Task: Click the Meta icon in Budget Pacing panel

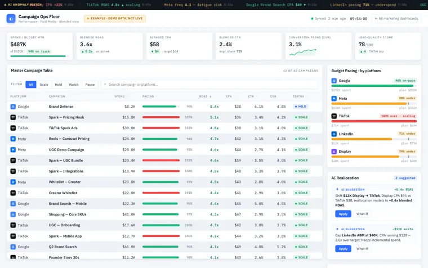Action: pyautogui.click(x=334, y=98)
